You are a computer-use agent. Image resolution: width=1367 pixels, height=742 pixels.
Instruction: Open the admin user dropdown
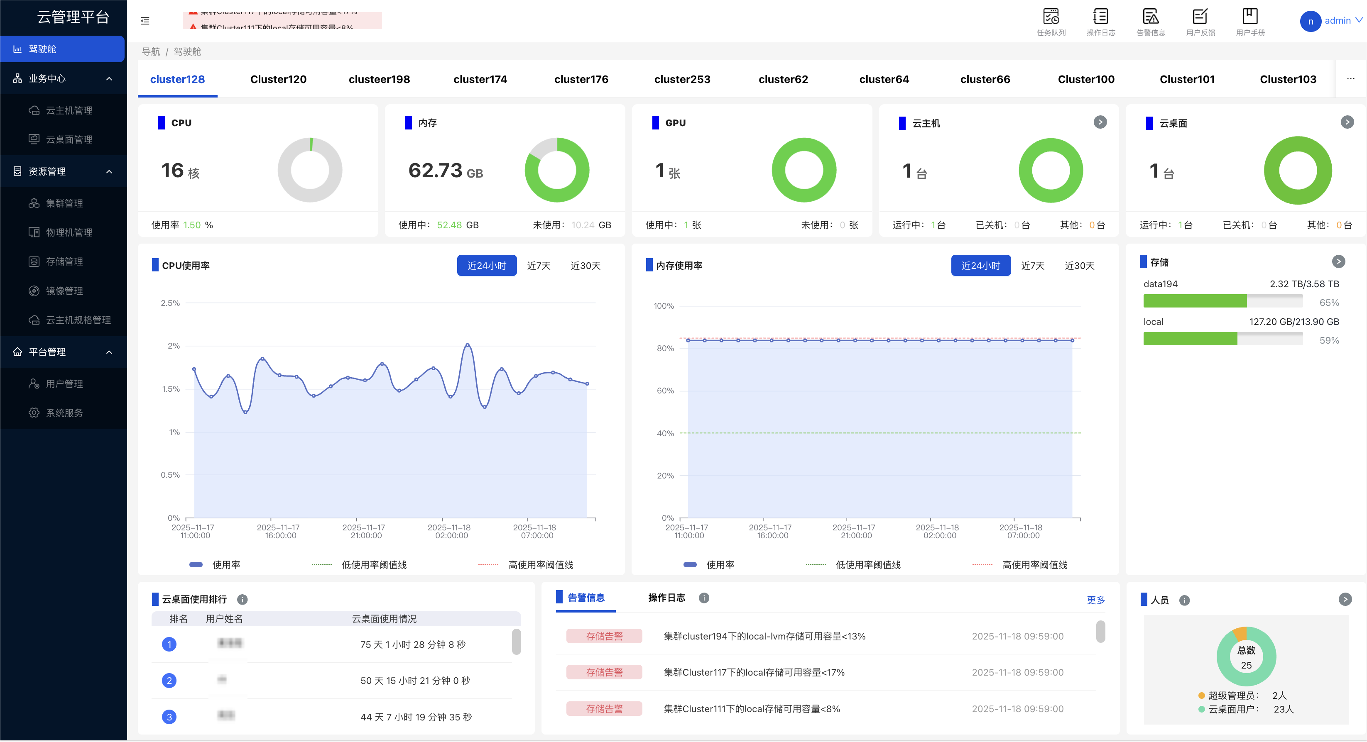point(1336,21)
